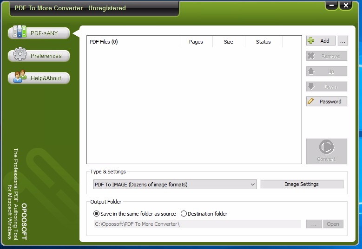Click the PDF Files (0) column header
Screen dimensions: 362x249
(133, 42)
